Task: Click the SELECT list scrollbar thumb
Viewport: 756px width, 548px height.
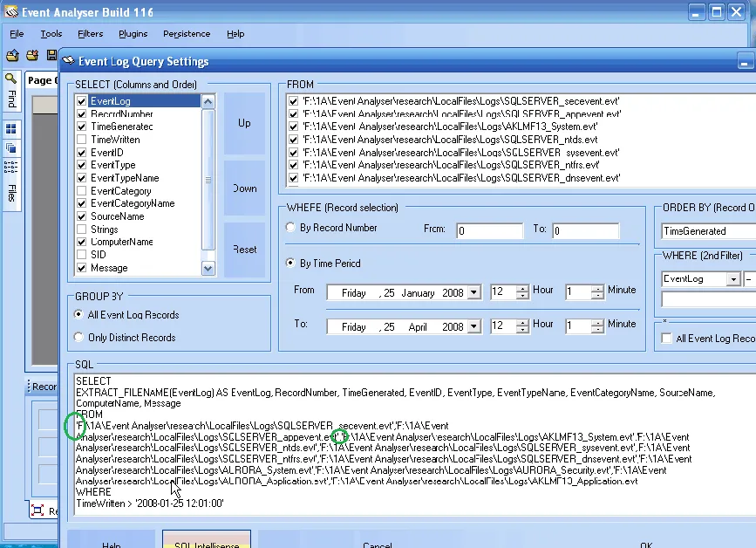Action: click(x=208, y=180)
